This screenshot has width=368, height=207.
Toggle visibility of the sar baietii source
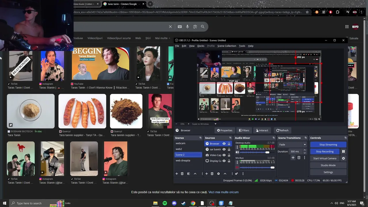coord(224,149)
